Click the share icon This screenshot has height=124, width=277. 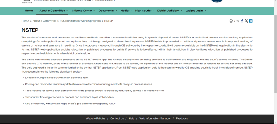point(238,21)
